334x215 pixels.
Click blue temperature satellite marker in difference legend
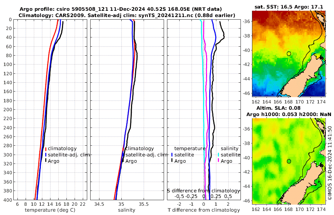pos(172,155)
